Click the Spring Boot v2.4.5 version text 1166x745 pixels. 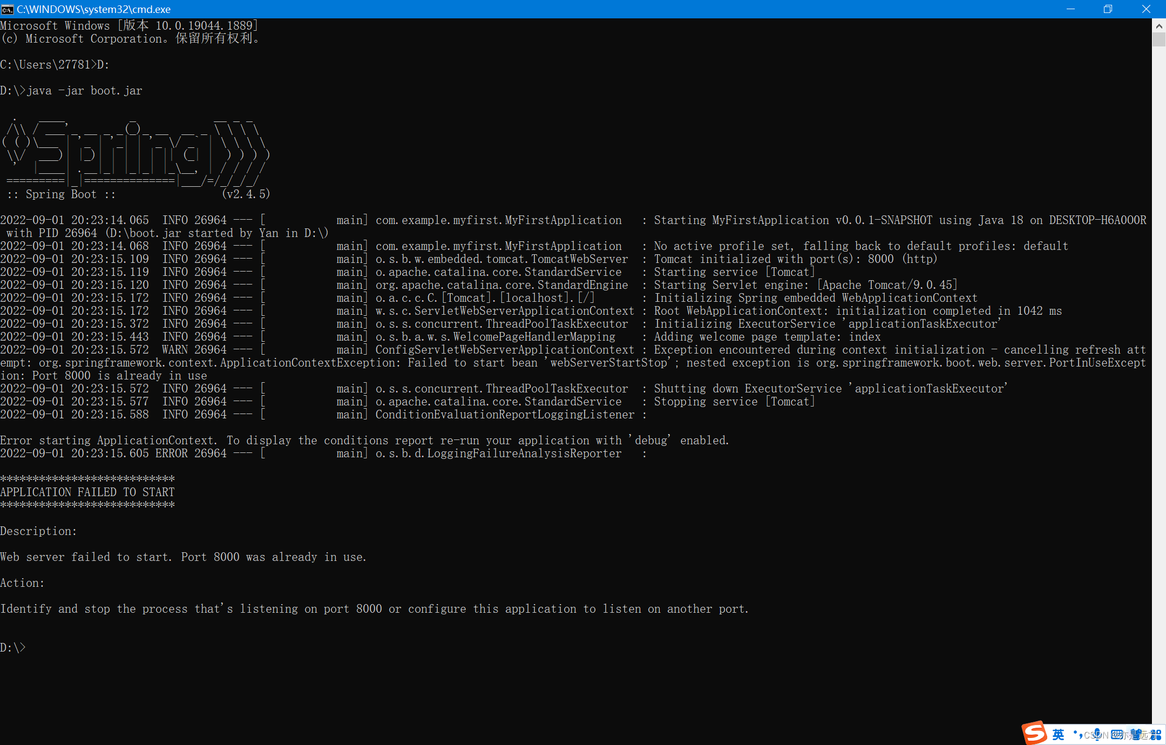coord(246,194)
